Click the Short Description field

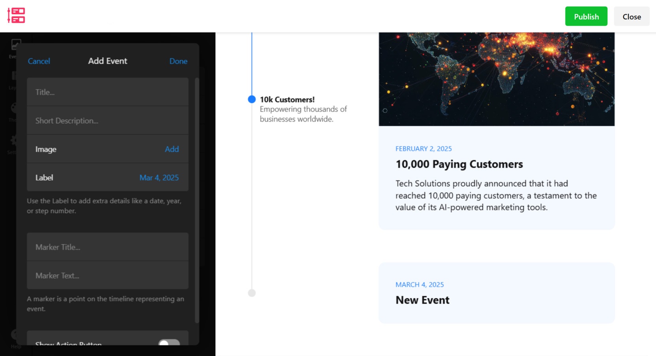click(x=107, y=121)
